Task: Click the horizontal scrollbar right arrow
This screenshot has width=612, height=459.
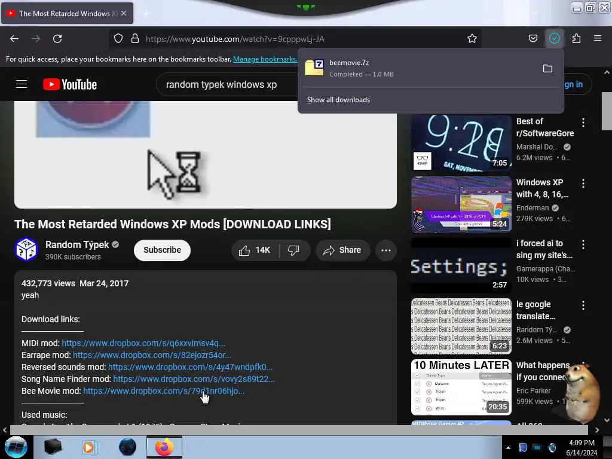Action: pos(597,430)
